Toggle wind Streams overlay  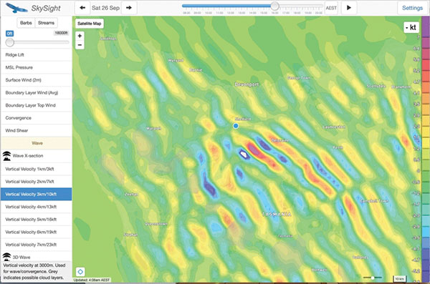46,23
